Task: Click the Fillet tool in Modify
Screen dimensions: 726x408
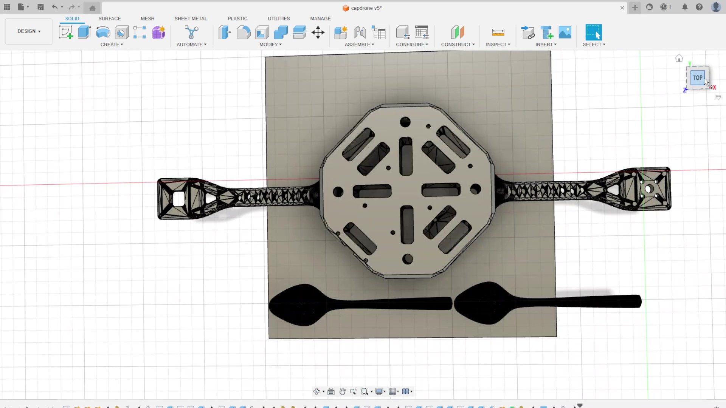Action: coord(244,32)
